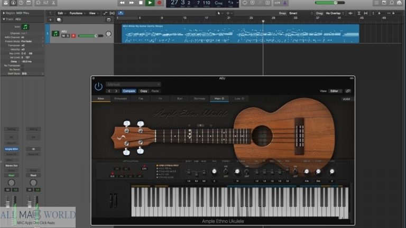Click previous preset arrow in plugin

coord(109,91)
